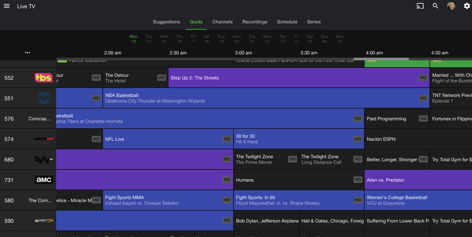Select channel 580 The Comcast Network header
Viewport: 472px width, 237px height.
[x=28, y=200]
